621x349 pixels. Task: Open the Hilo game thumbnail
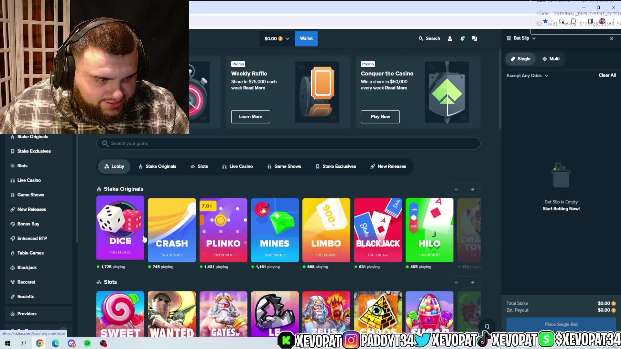point(430,230)
